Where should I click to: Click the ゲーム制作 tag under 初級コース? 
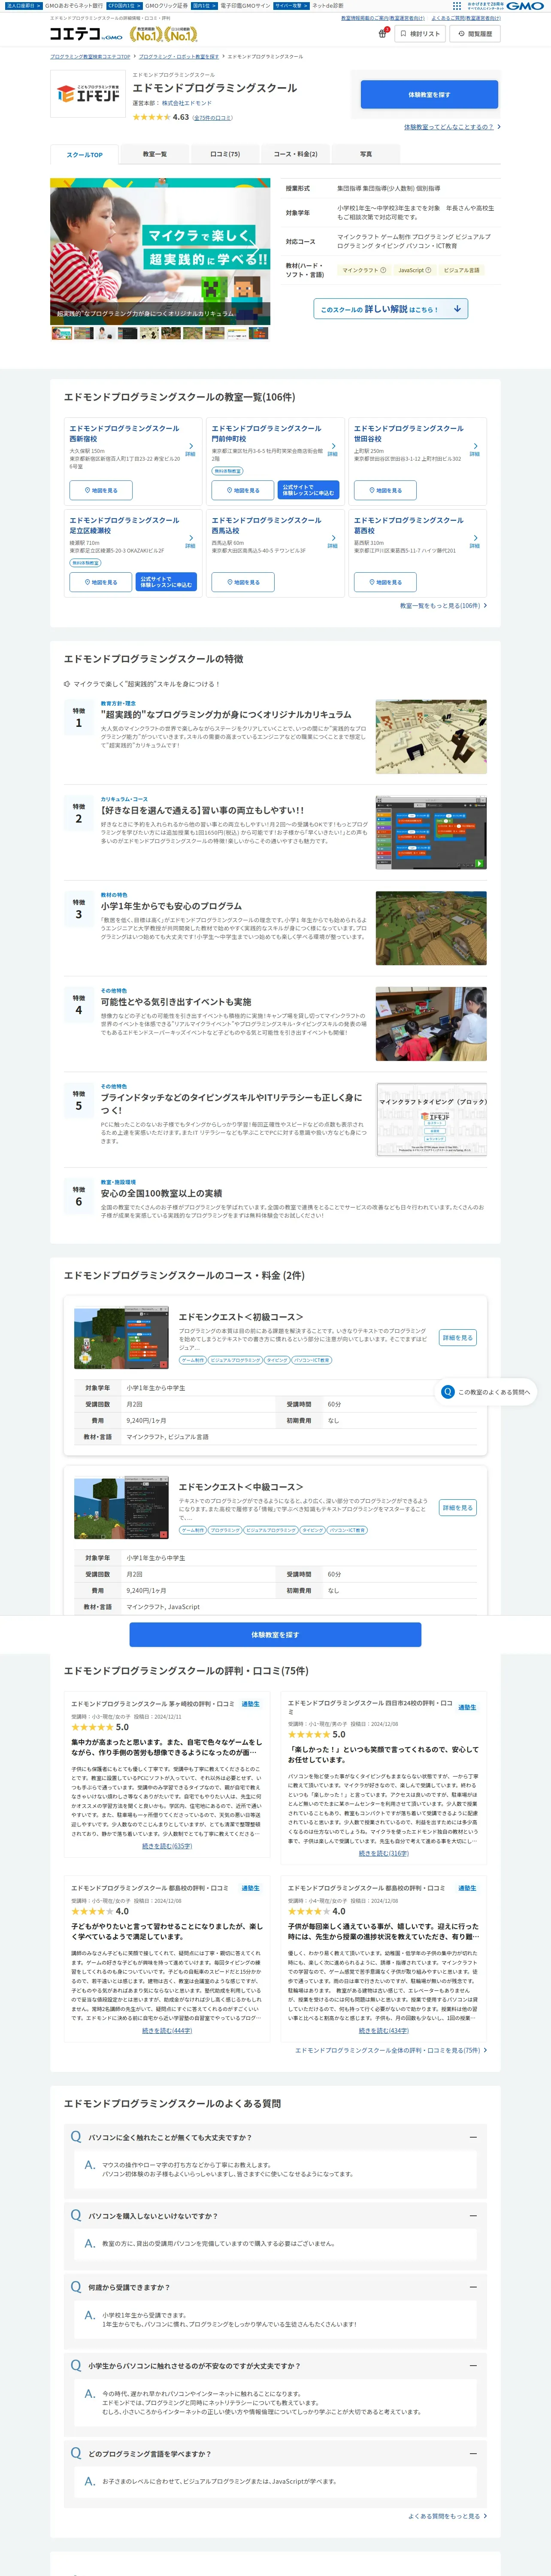click(x=193, y=1360)
